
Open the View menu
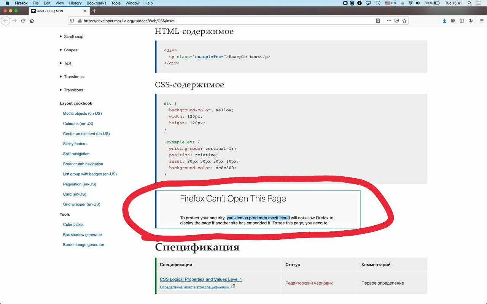pos(60,3)
